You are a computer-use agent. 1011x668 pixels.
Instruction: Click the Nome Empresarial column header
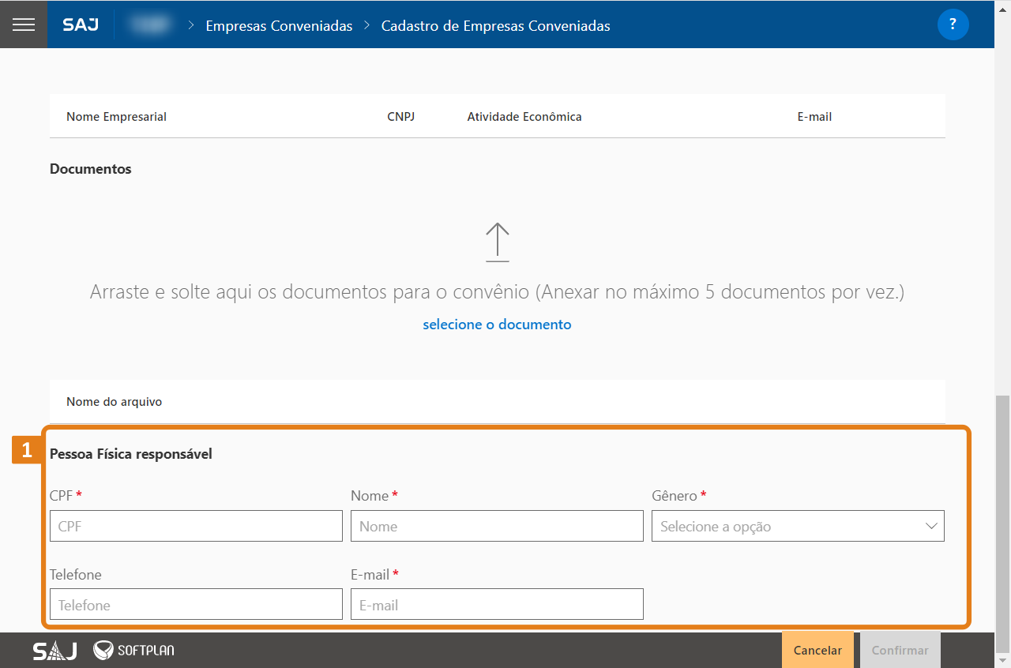116,117
